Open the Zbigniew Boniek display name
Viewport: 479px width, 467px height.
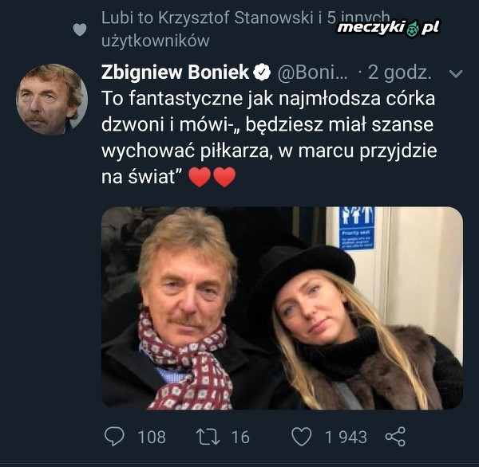176,73
